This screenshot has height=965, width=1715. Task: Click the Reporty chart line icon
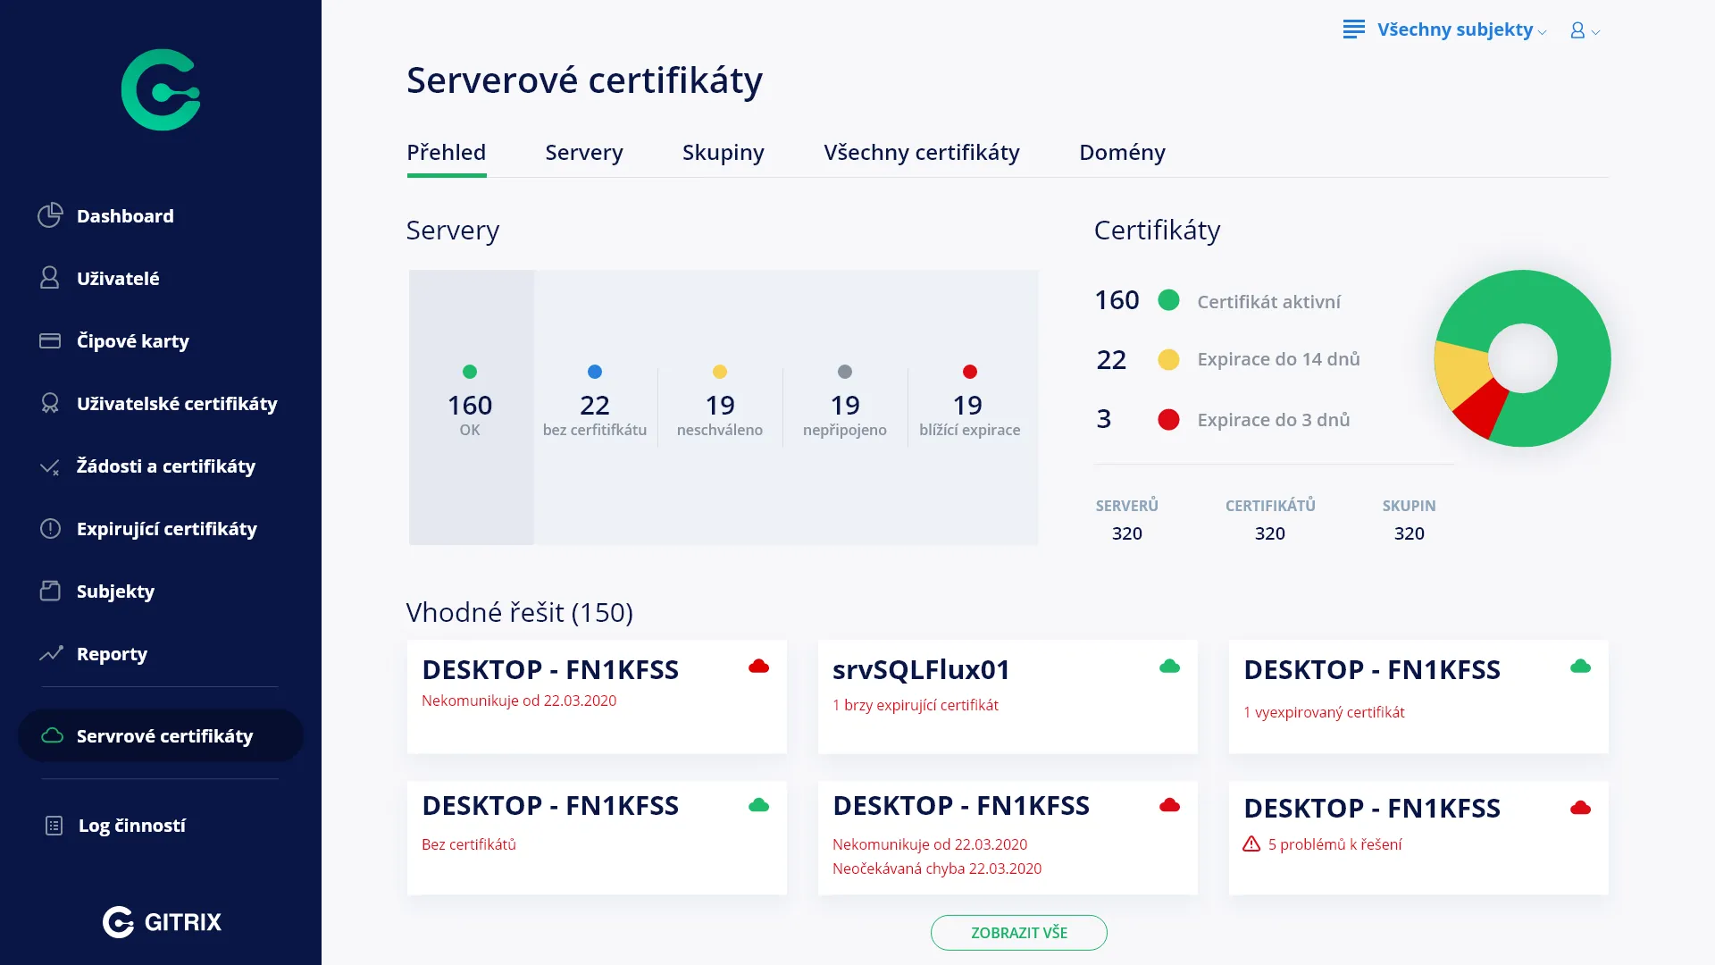click(x=50, y=653)
